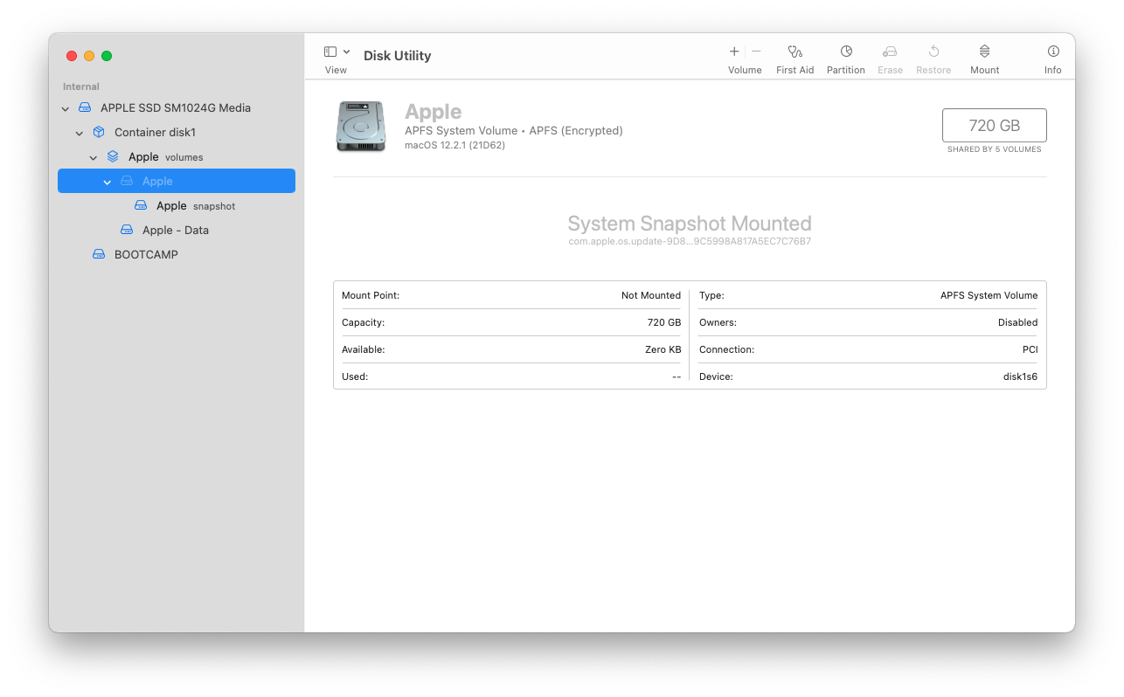
Task: Click the disk1s6 device value
Action: (1020, 376)
